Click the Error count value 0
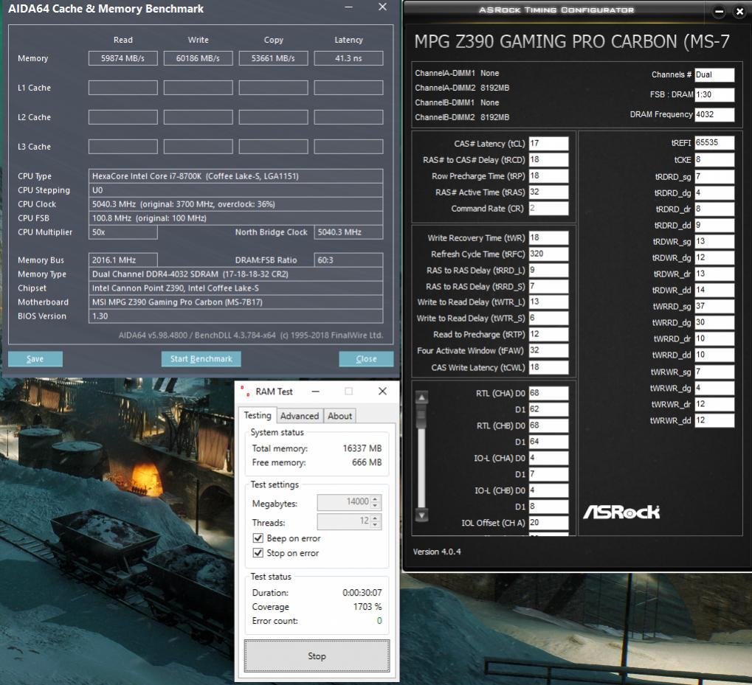Screen dimensions: 752x685 379,621
